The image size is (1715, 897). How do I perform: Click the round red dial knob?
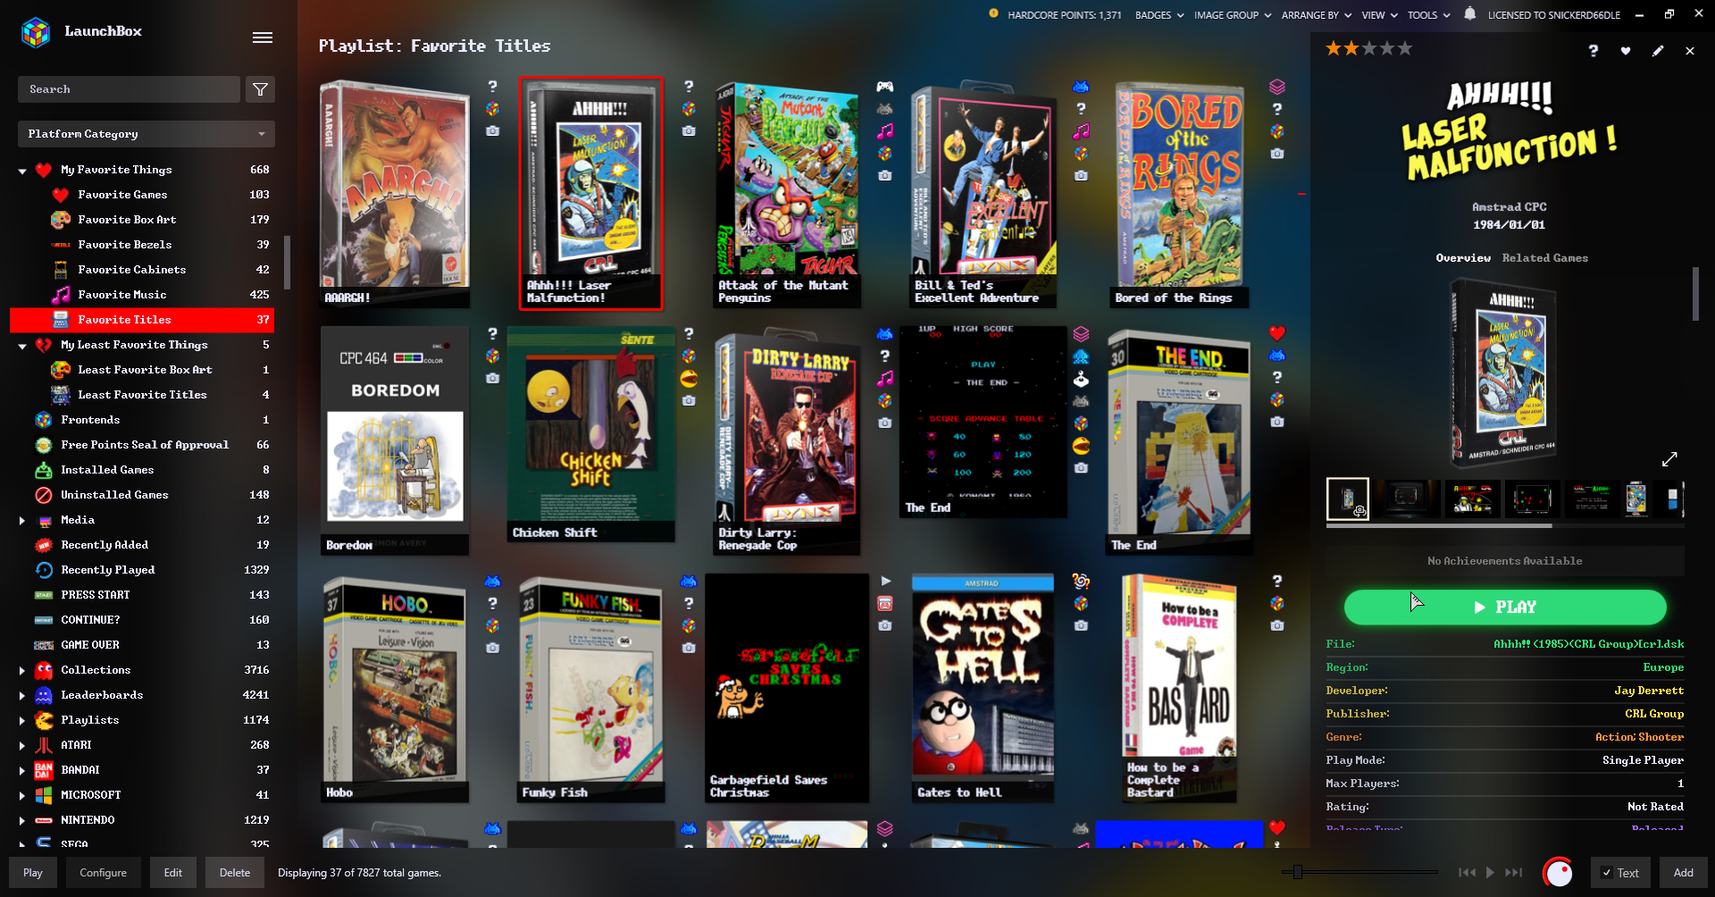pos(1559,872)
